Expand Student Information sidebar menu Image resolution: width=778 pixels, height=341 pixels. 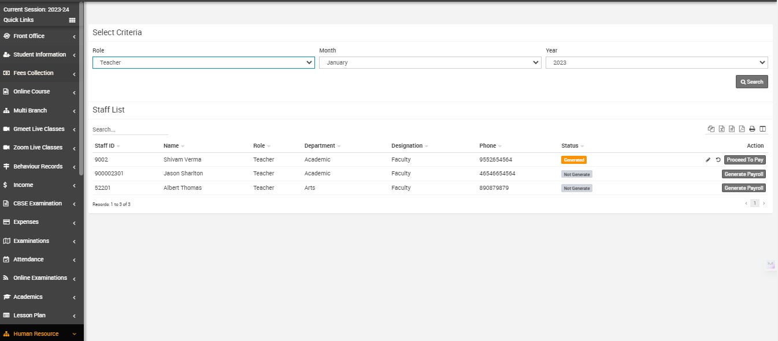pos(42,55)
